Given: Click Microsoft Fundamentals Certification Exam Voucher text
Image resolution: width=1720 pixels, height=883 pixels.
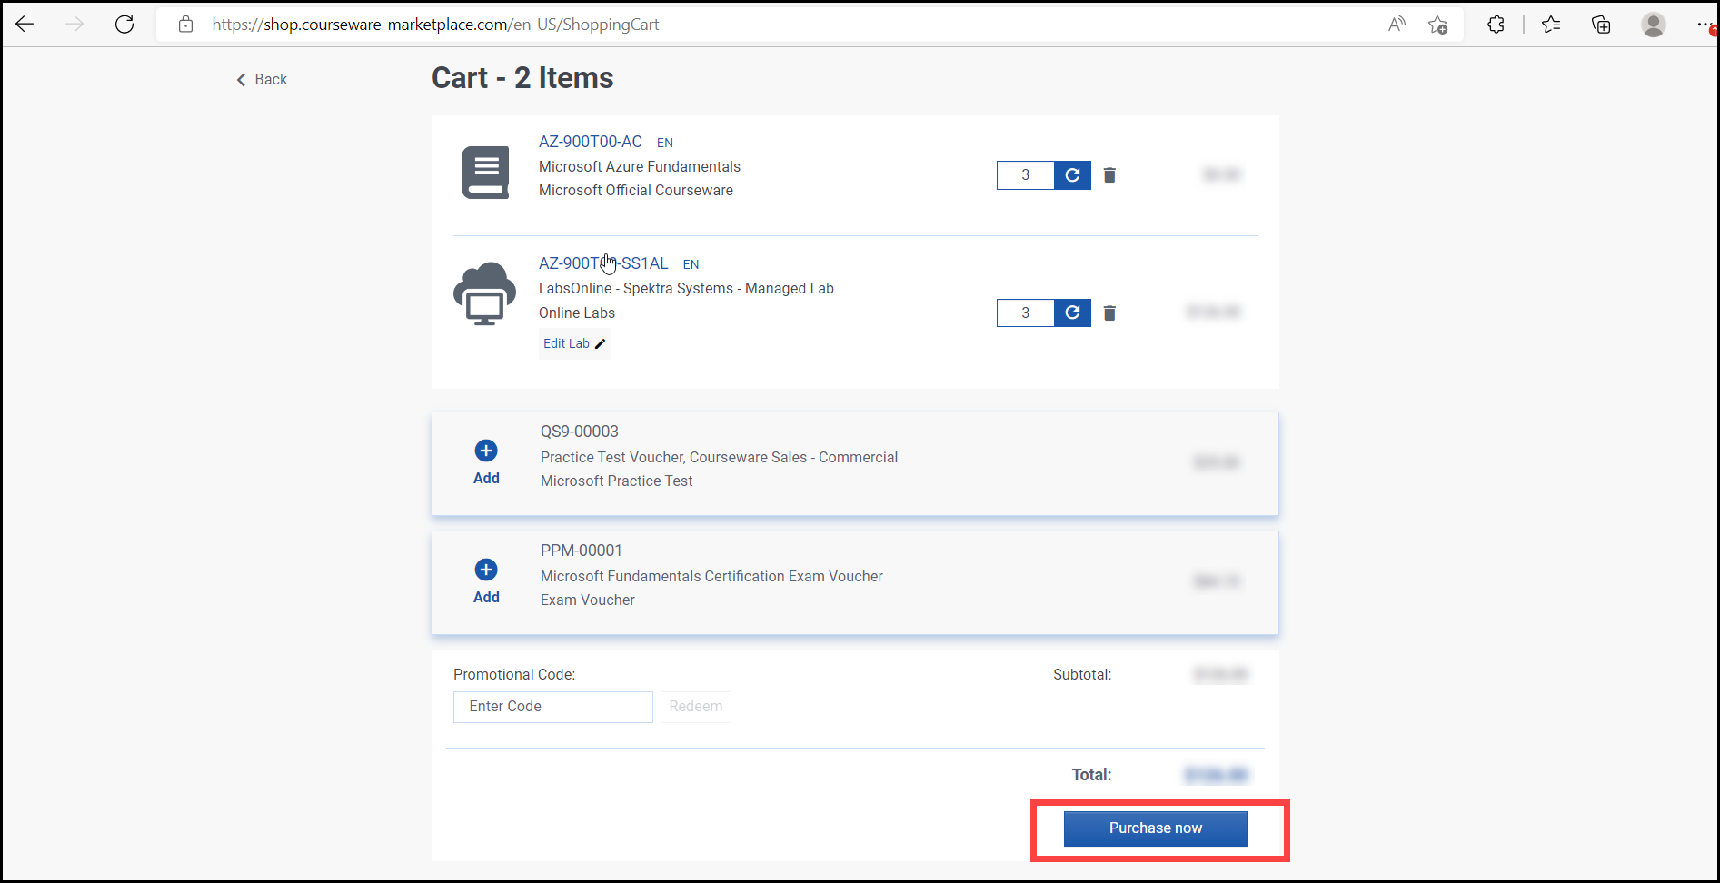Looking at the screenshot, I should [x=711, y=577].
